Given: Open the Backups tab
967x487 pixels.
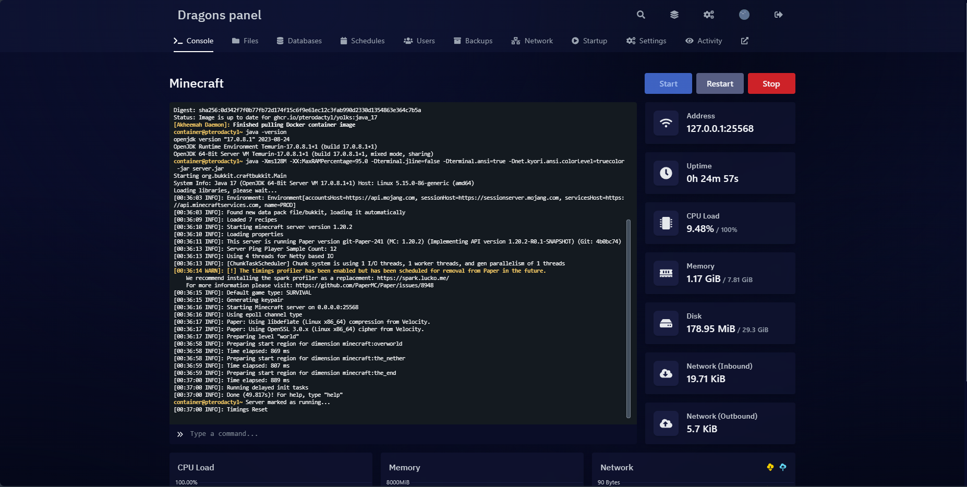Looking at the screenshot, I should point(473,41).
